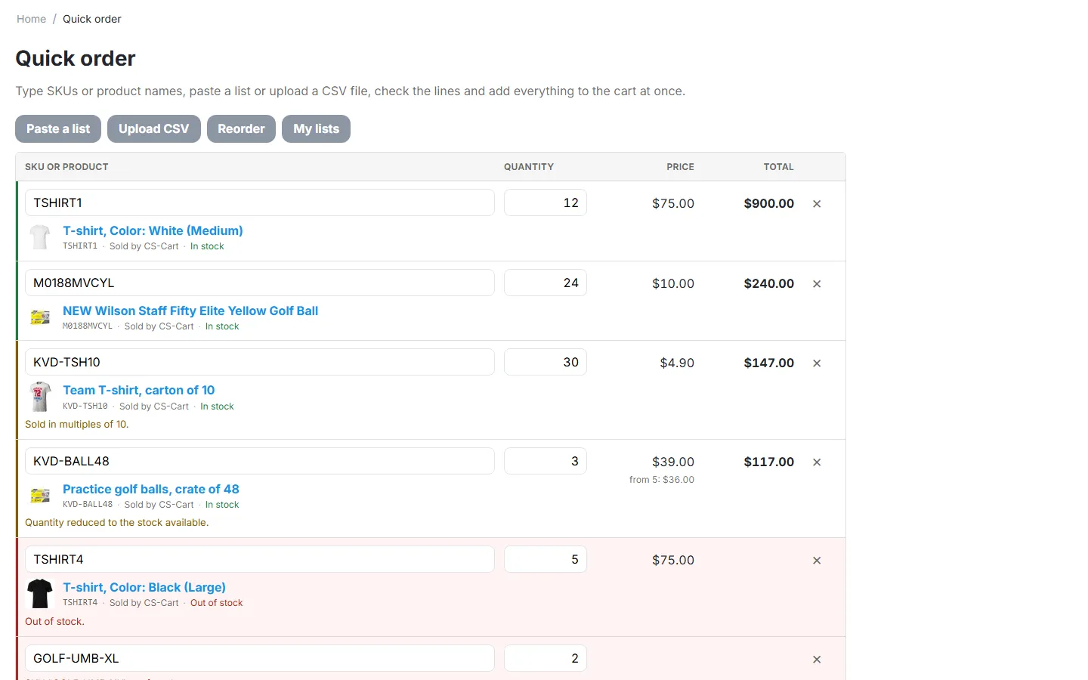Open the Practice golf balls thumbnail
Viewport: 1088px width, 680px height.
(x=40, y=496)
